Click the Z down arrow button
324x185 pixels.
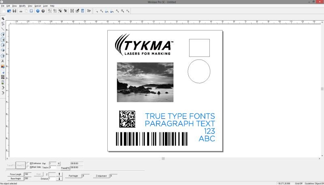pyautogui.click(x=59, y=179)
